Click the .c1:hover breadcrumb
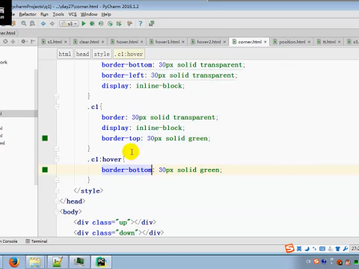The image size is (359, 269). pyautogui.click(x=129, y=54)
